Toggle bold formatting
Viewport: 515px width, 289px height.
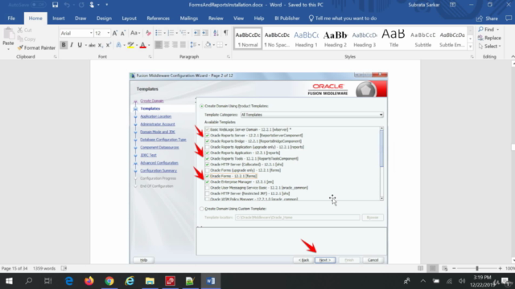pos(64,45)
